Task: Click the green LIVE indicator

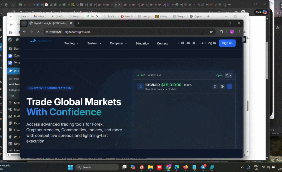Action: 141,75
